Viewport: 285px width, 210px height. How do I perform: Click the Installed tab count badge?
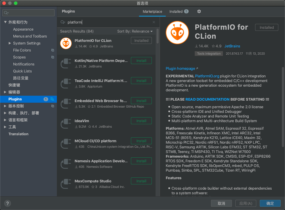click(x=186, y=11)
